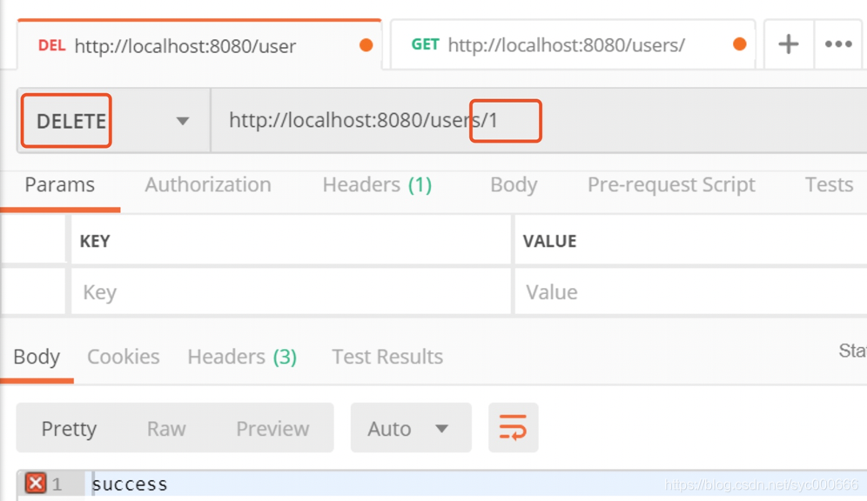Screen dimensions: 867x501
Task: Click the Headers (3) response tab
Action: pos(242,357)
